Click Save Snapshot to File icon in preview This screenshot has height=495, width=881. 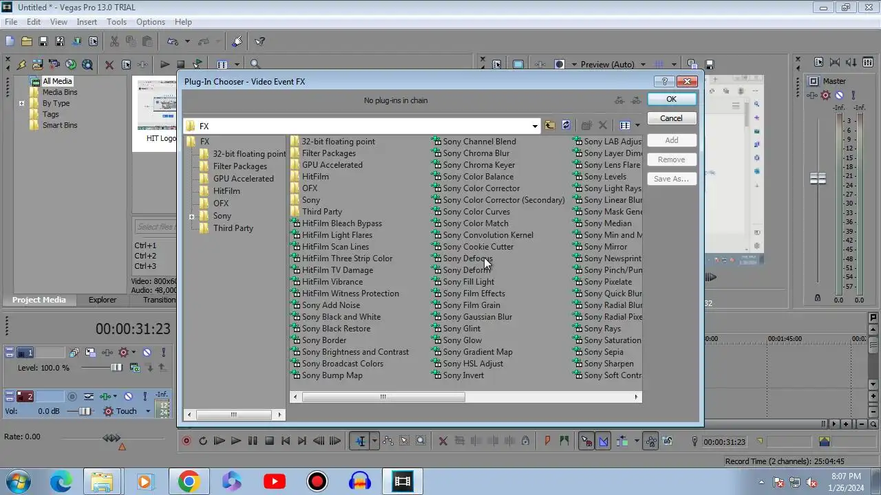pos(709,65)
